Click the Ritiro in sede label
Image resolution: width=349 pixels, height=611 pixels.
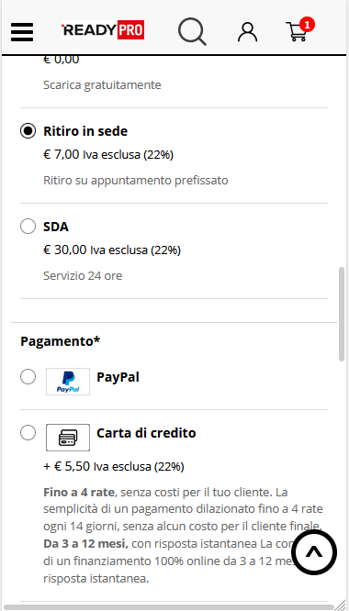[x=85, y=131]
